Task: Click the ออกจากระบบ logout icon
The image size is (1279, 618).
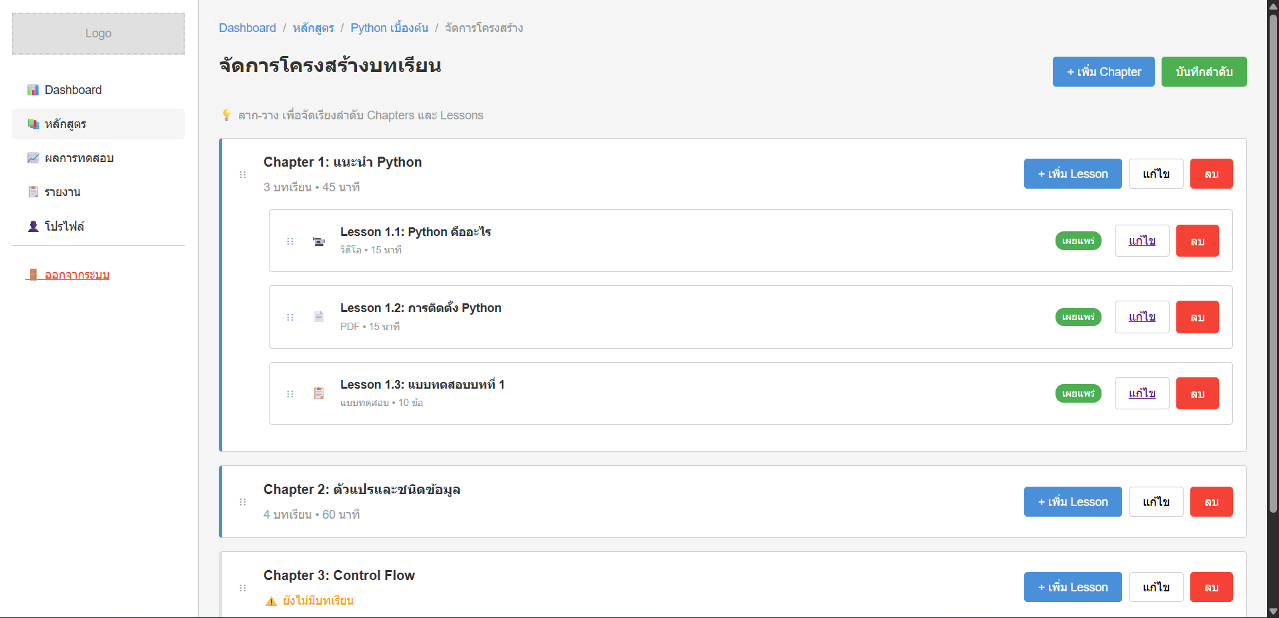Action: [33, 274]
